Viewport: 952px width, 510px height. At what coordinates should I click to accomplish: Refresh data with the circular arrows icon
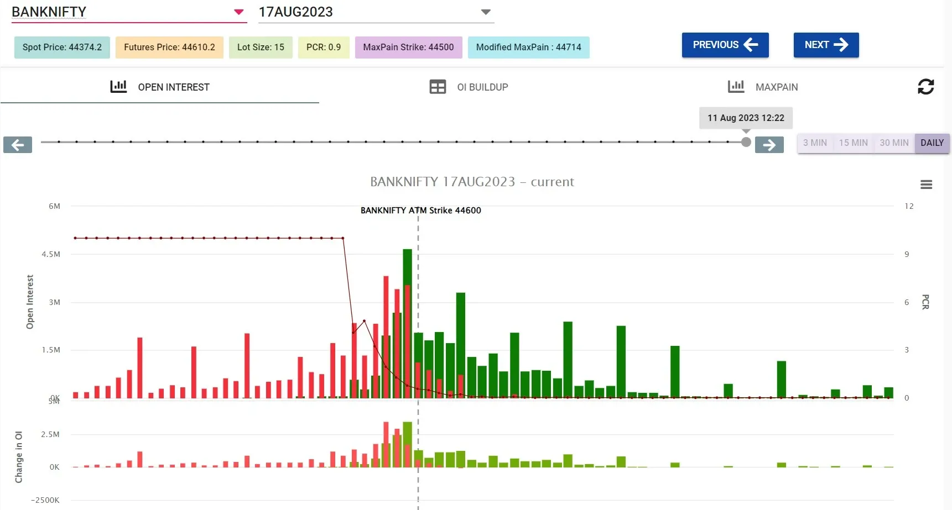[925, 87]
